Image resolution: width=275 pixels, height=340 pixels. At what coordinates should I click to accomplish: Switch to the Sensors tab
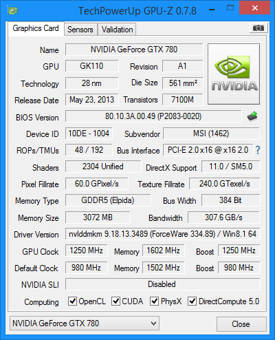point(80,30)
